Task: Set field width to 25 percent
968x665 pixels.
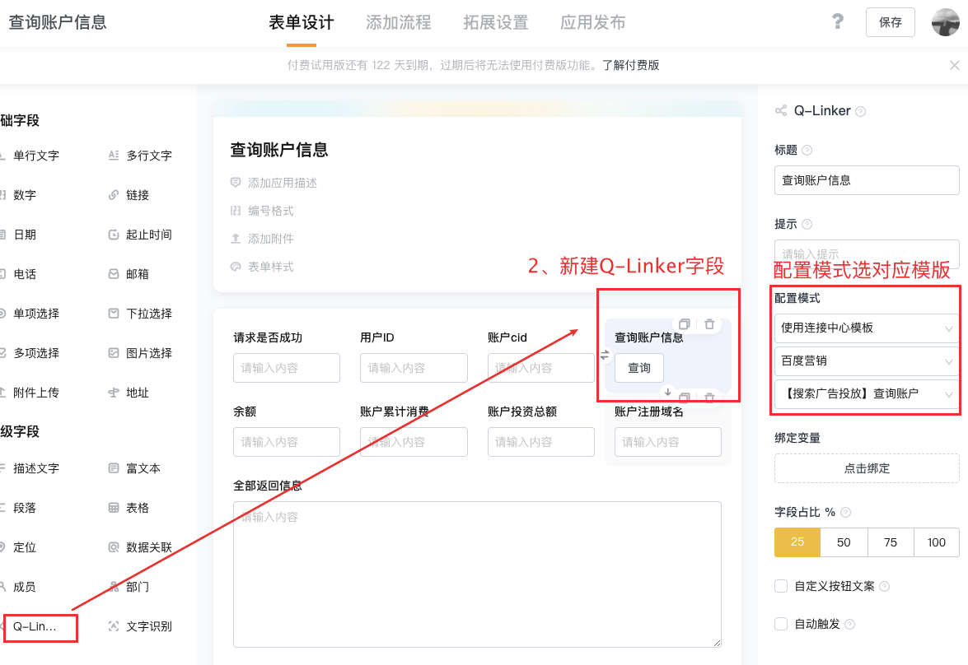Action: pyautogui.click(x=797, y=542)
